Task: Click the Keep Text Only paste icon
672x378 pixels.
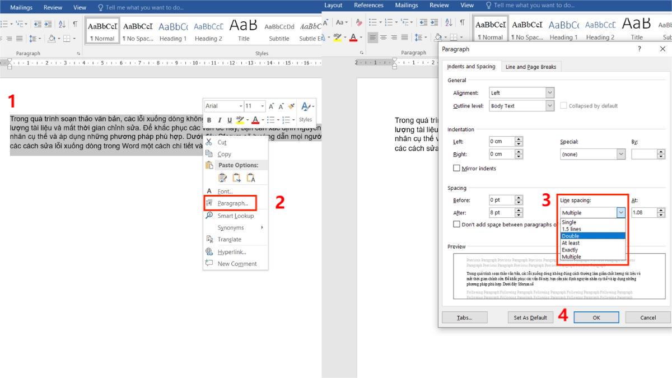Action: [x=250, y=178]
